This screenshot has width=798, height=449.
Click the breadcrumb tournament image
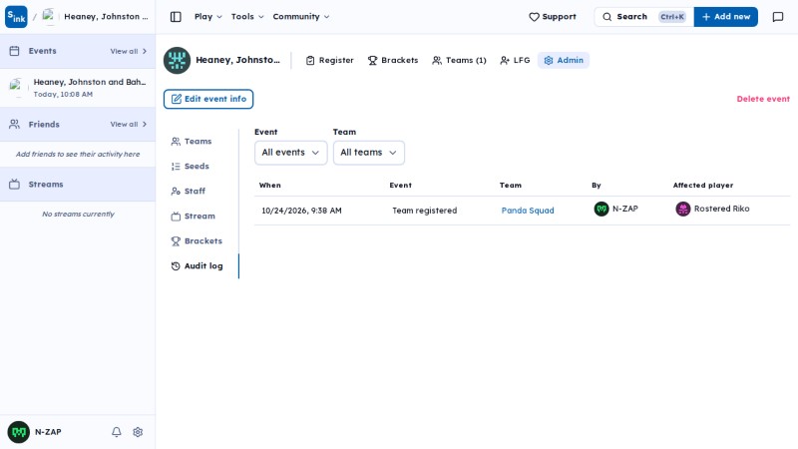[x=49, y=16]
